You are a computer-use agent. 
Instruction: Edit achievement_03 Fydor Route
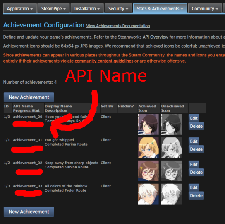point(194,187)
